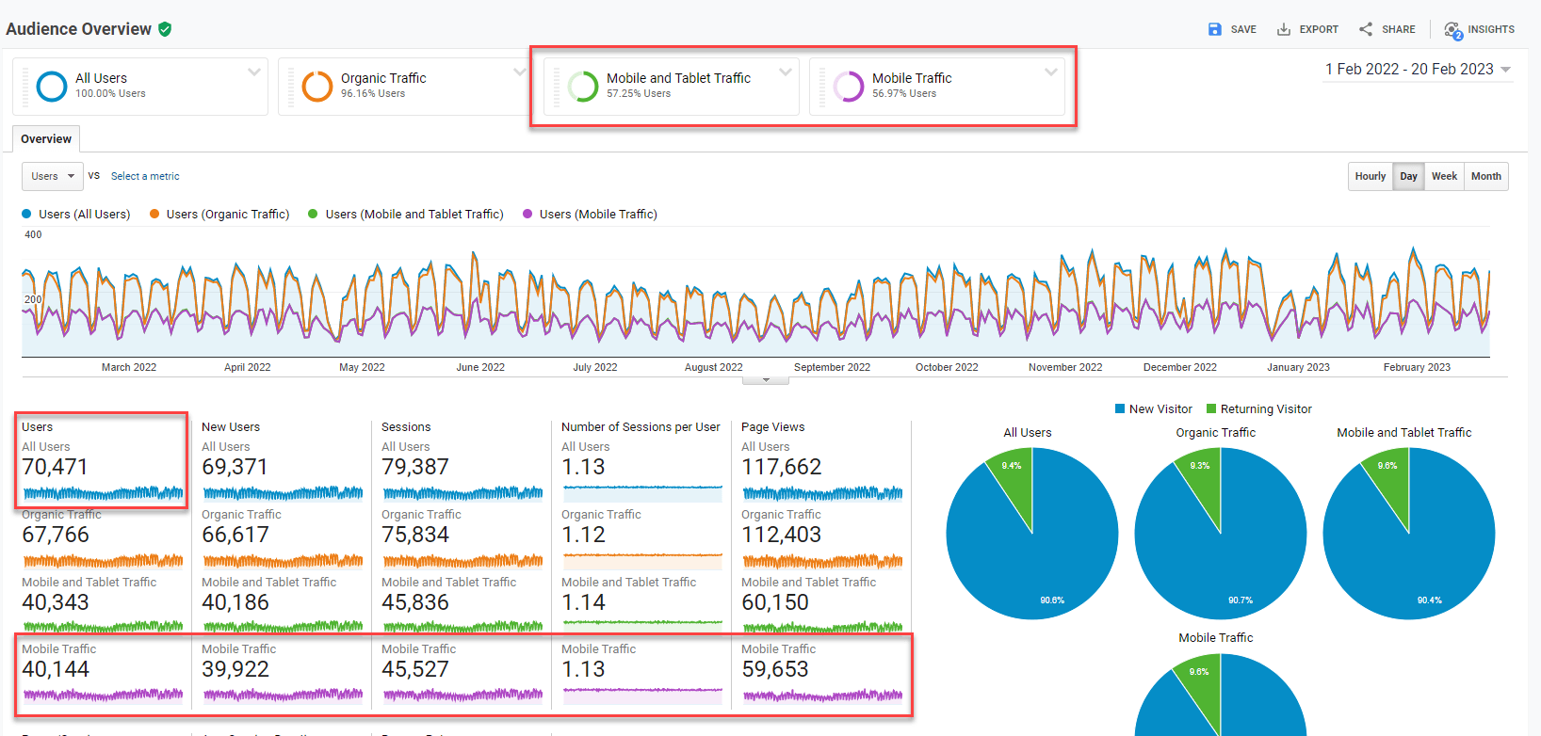The height and width of the screenshot is (736, 1541).
Task: Click the green verified shield icon
Action: [165, 29]
